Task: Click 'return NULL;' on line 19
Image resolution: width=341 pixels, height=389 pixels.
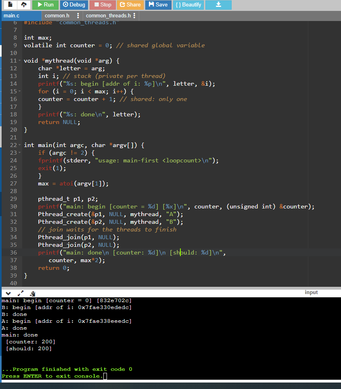Action: coord(59,122)
